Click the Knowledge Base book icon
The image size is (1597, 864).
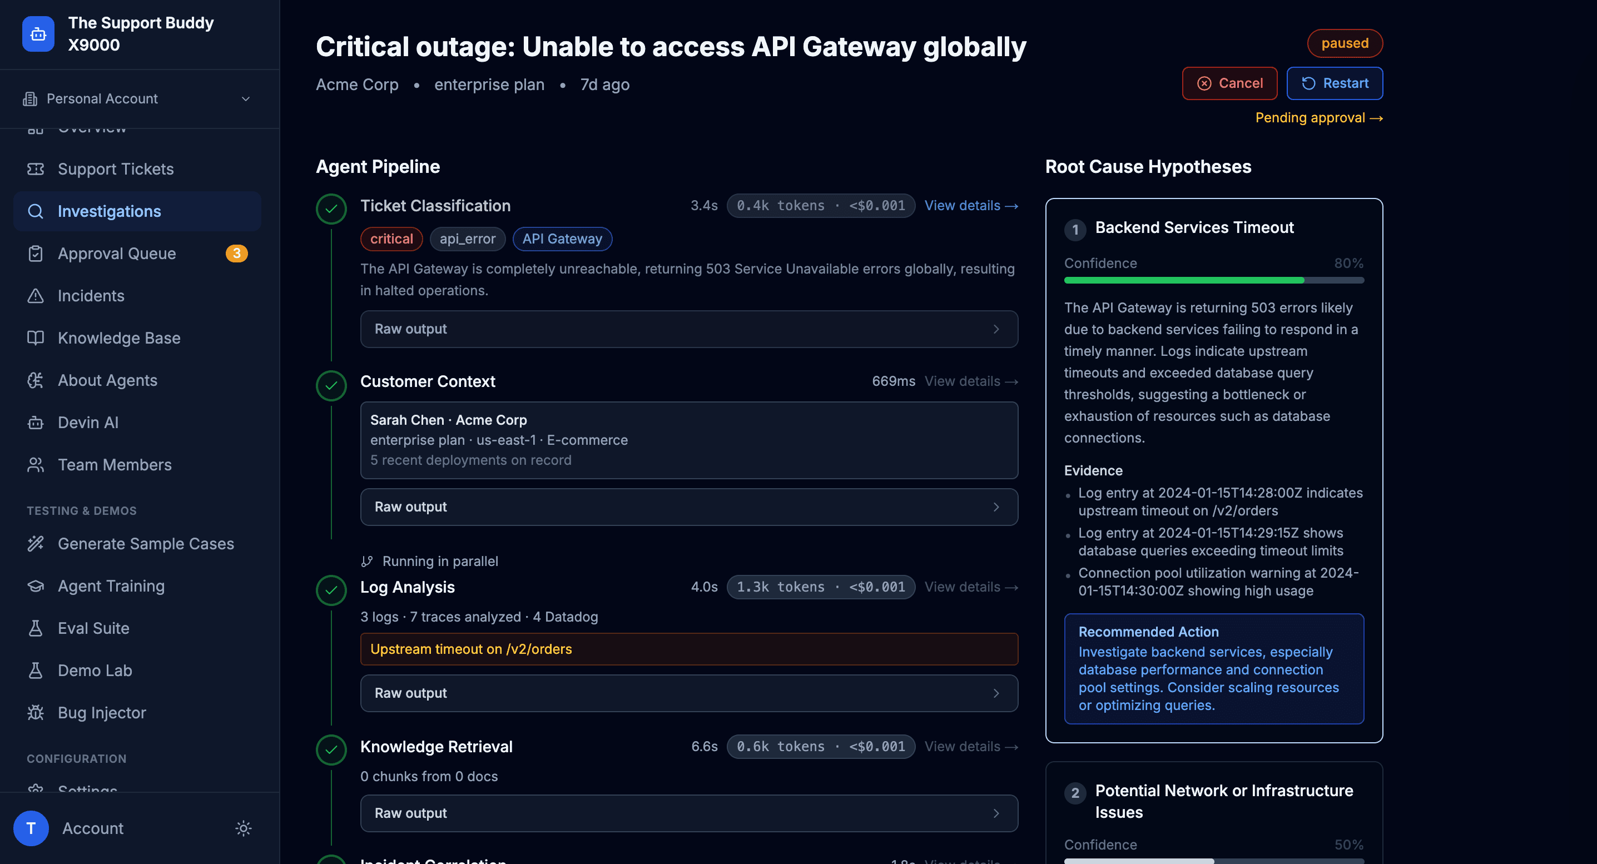click(36, 338)
